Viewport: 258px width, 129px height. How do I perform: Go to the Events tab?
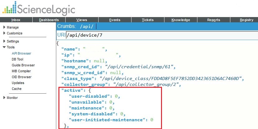pyautogui.click(x=115, y=20)
